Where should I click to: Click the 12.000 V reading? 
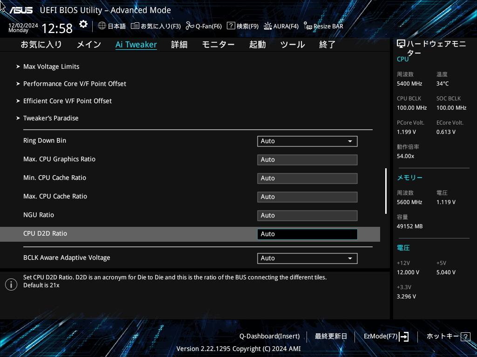[x=408, y=272]
